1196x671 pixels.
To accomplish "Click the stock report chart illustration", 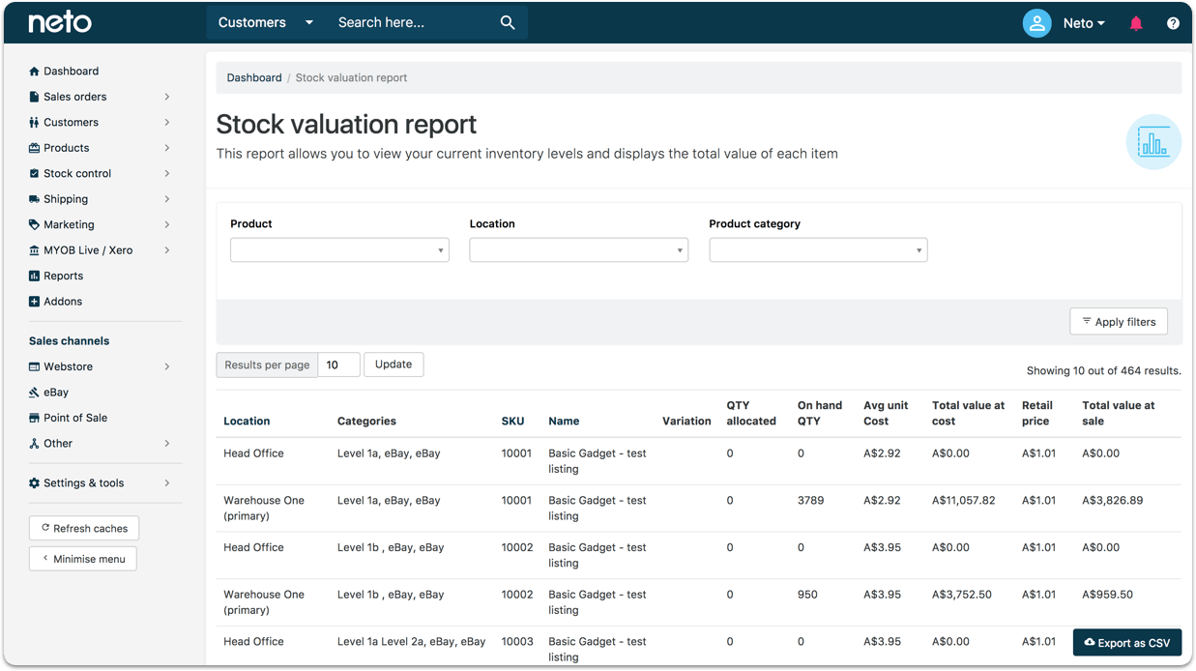I will click(x=1153, y=142).
